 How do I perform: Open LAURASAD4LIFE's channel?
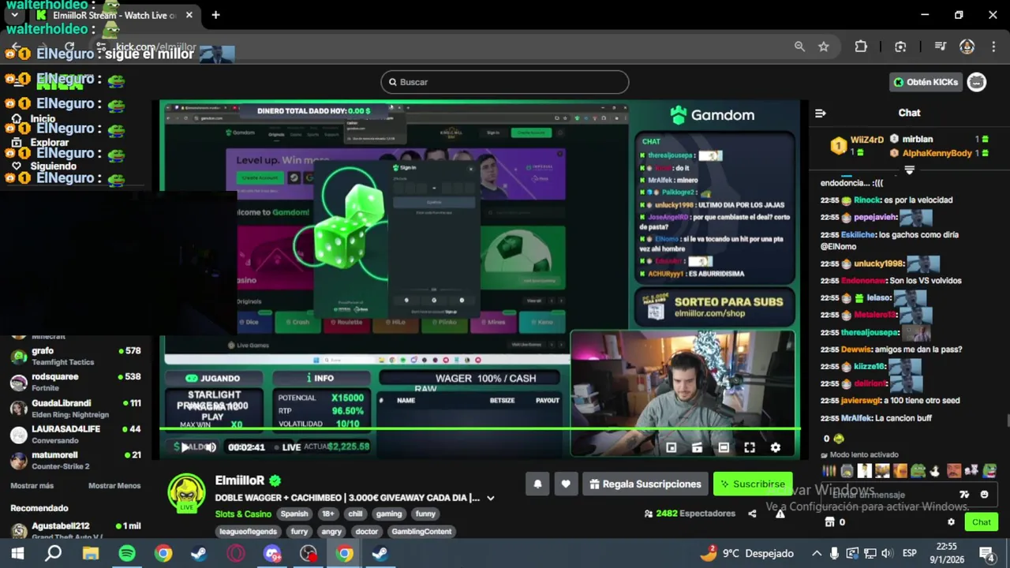pyautogui.click(x=75, y=434)
